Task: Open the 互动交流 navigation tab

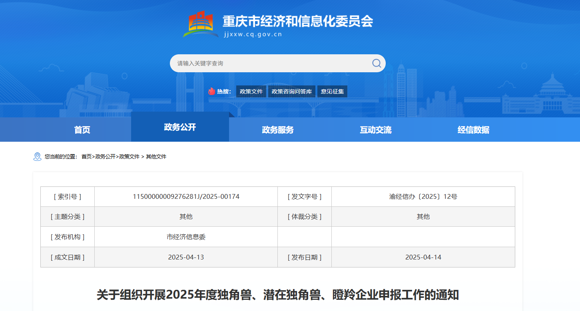Action: [x=375, y=130]
